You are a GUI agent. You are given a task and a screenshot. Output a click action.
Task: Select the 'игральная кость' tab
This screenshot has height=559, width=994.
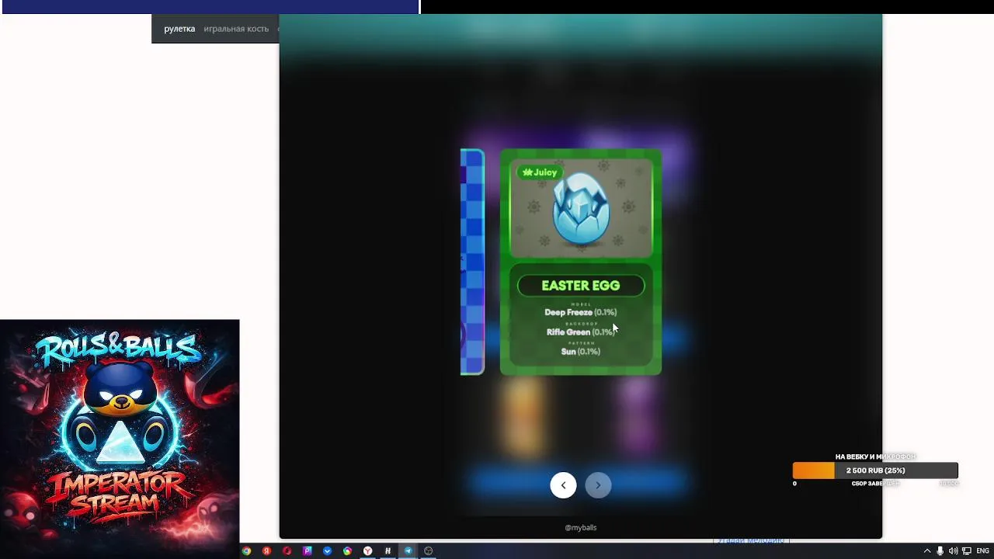(236, 29)
